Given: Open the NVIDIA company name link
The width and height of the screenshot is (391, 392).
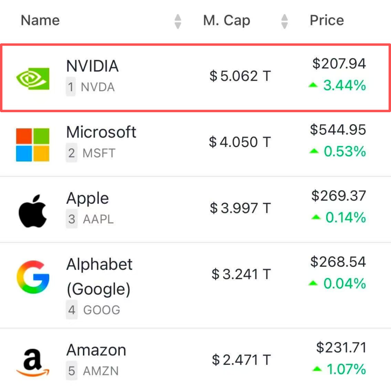Looking at the screenshot, I should click(92, 66).
